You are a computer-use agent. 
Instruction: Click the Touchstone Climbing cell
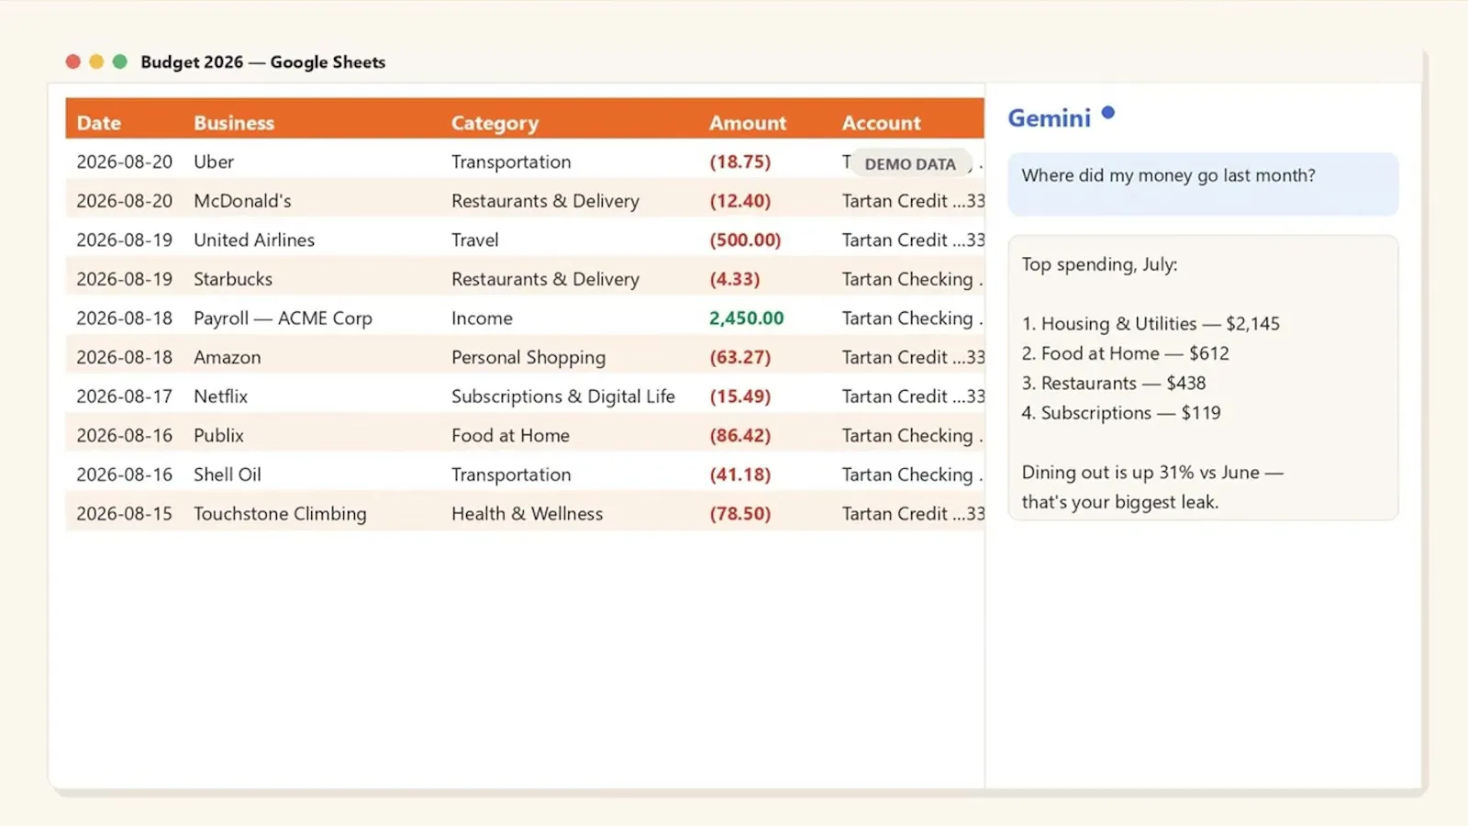coord(280,514)
